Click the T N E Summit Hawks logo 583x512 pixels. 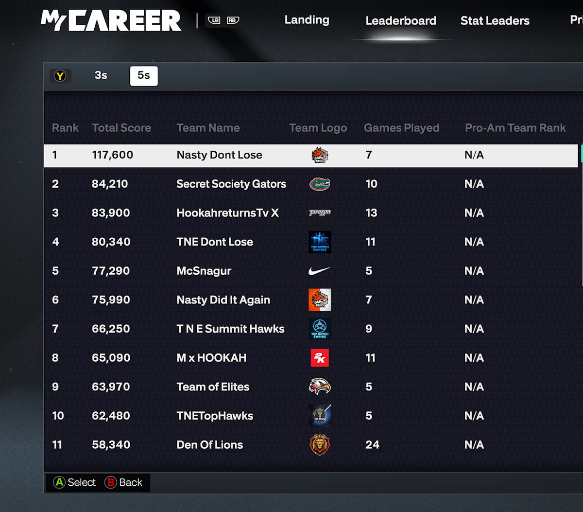pyautogui.click(x=320, y=329)
